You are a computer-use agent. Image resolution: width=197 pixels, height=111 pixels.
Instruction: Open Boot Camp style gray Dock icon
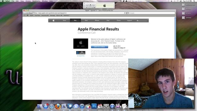(106, 106)
